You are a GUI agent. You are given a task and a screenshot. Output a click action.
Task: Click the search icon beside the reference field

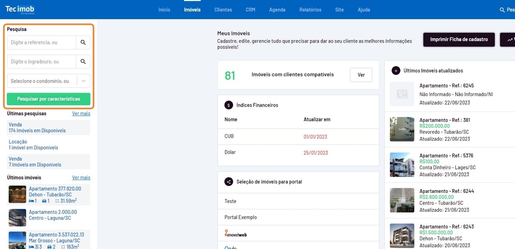83,43
